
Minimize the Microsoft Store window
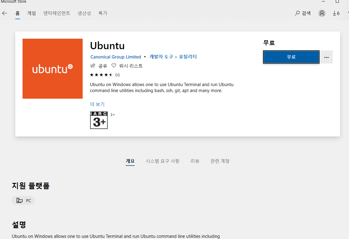[x=323, y=1]
